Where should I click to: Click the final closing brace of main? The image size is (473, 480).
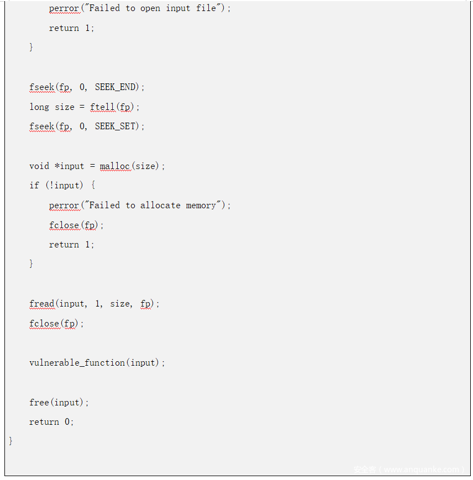pyautogui.click(x=10, y=441)
